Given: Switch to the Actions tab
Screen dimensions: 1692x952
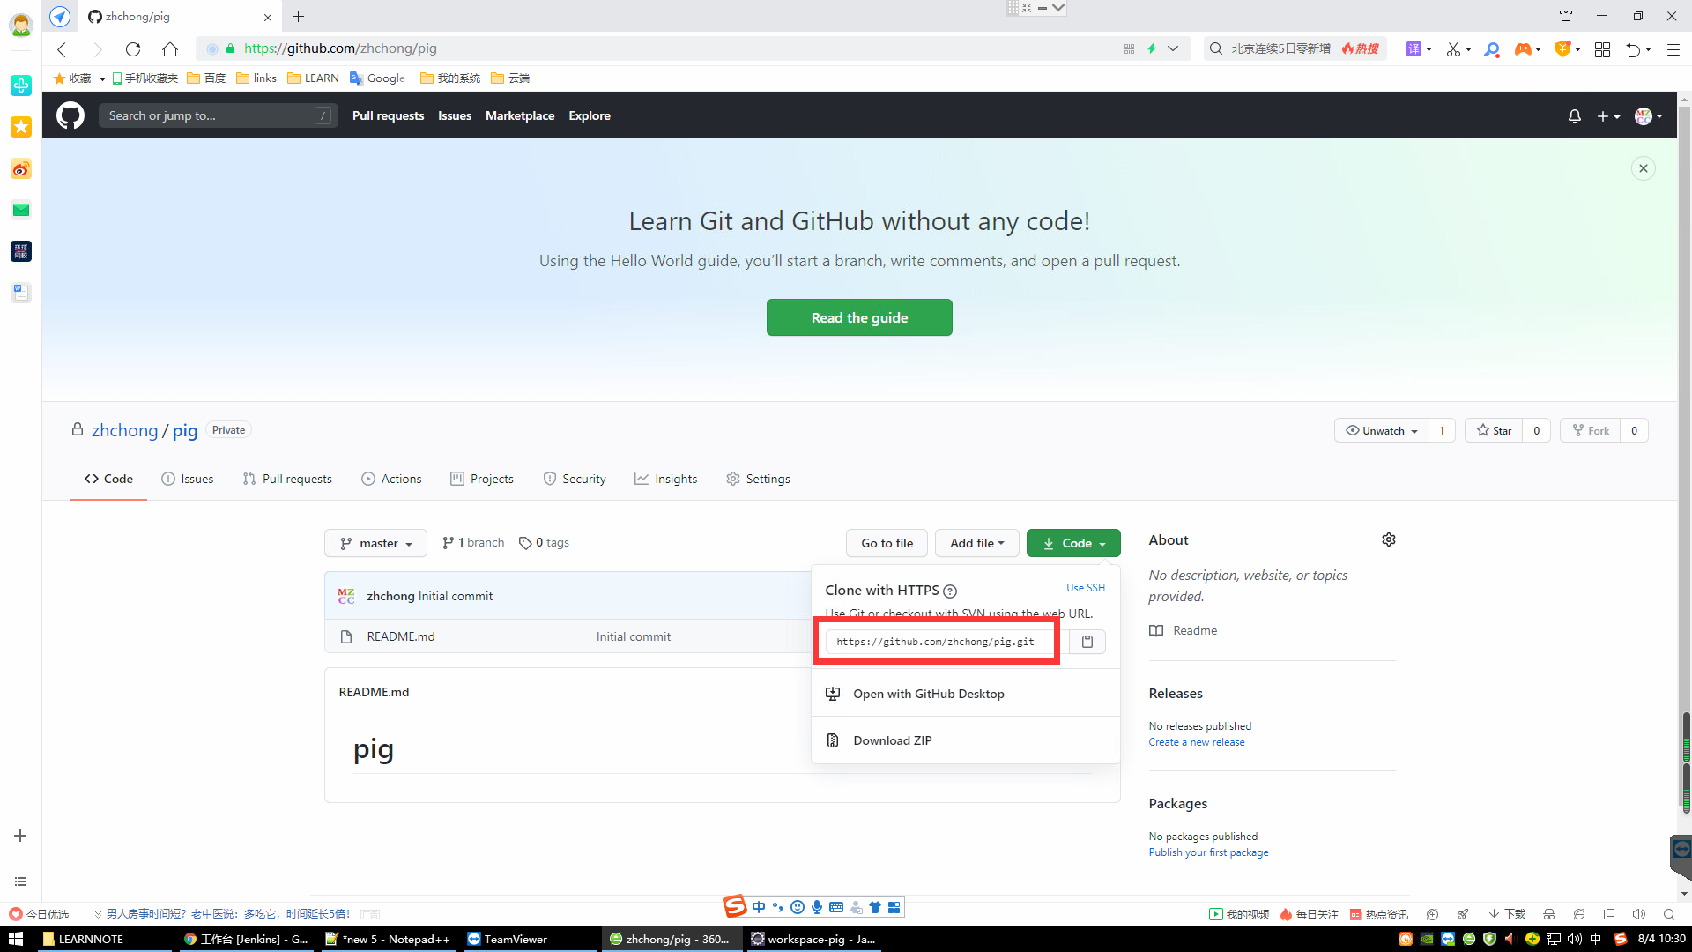Looking at the screenshot, I should [391, 479].
